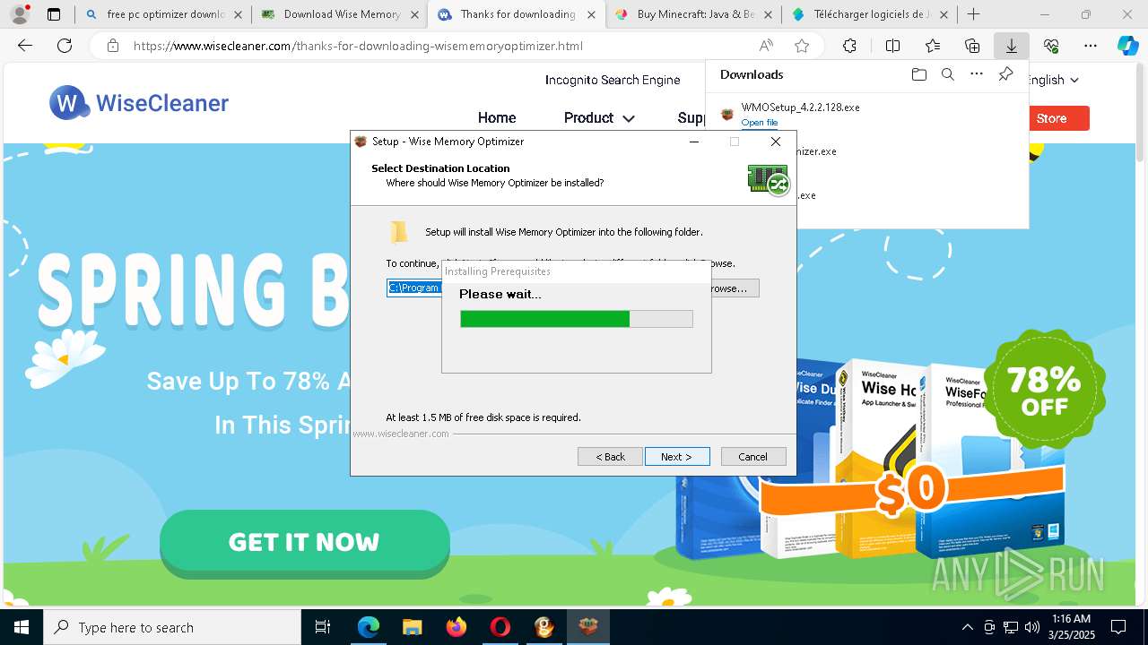Click Back in the setup wizard
1148x645 pixels.
pyautogui.click(x=610, y=457)
